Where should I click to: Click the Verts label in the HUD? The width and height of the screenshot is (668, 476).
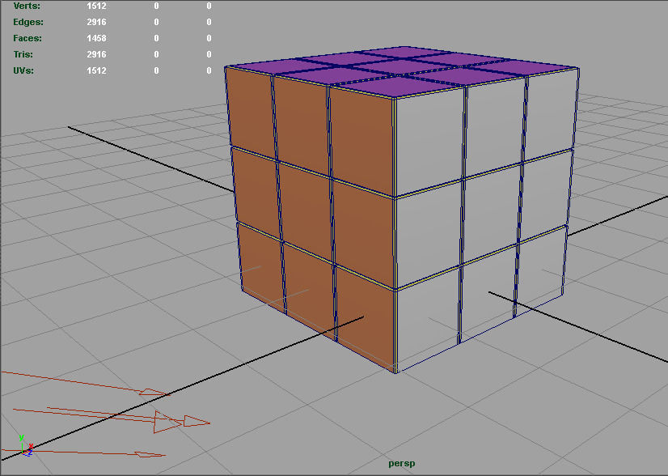(27, 6)
